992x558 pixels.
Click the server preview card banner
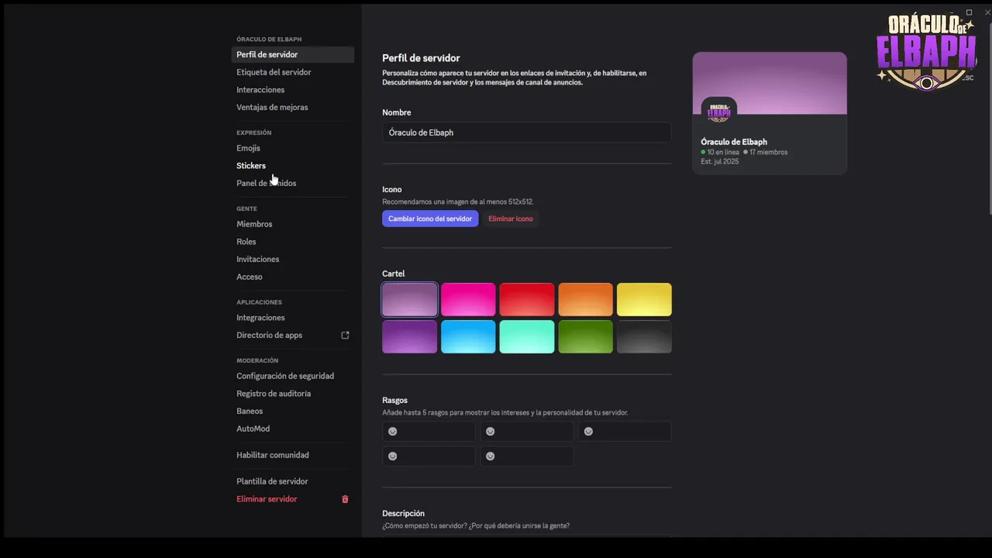[x=770, y=83]
